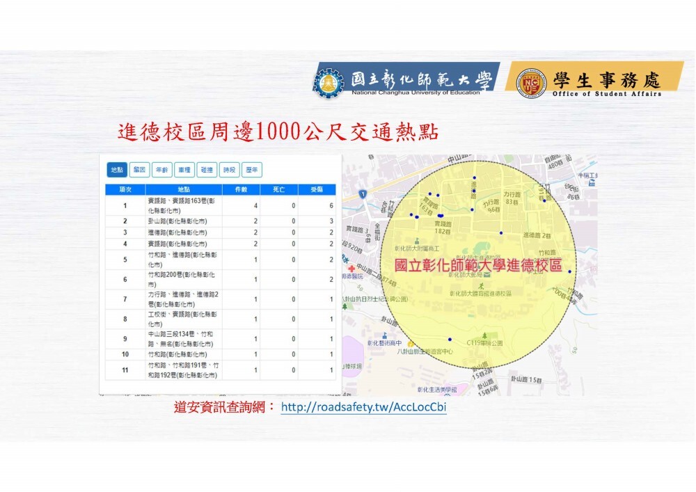Click the NCUE Office of Student Affairs emblem

(x=531, y=83)
